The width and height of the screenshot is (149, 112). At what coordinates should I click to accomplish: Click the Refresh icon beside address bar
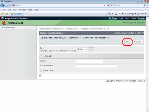108,5
